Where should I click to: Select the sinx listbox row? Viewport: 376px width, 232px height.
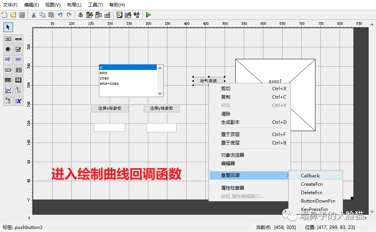point(128,73)
